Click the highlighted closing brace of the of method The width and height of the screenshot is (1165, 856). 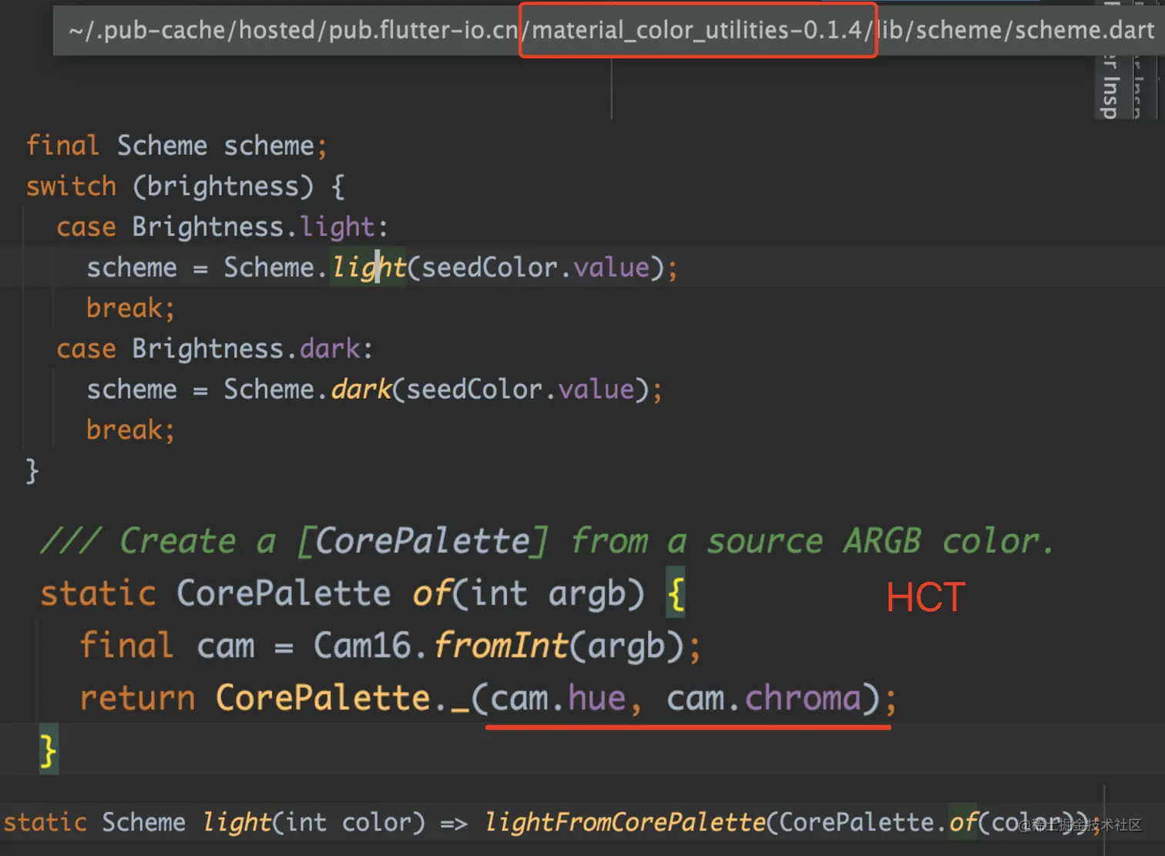point(48,750)
